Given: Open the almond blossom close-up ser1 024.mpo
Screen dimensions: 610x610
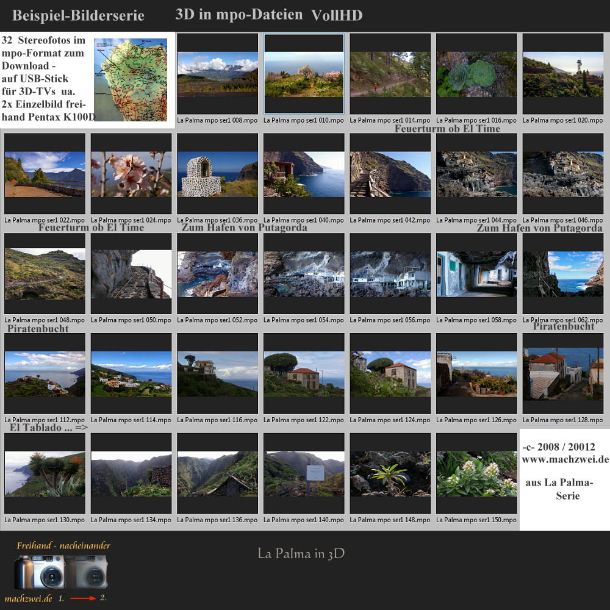Looking at the screenshot, I should tap(131, 173).
